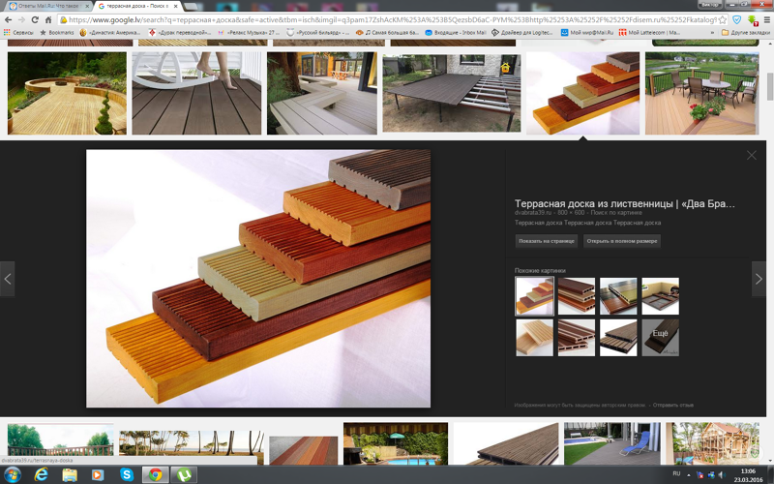Click the RU language indicator
The height and width of the screenshot is (484, 774).
click(676, 473)
